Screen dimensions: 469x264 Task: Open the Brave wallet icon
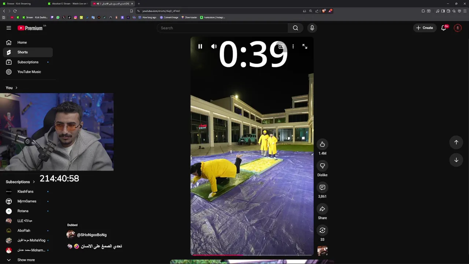pos(448,11)
